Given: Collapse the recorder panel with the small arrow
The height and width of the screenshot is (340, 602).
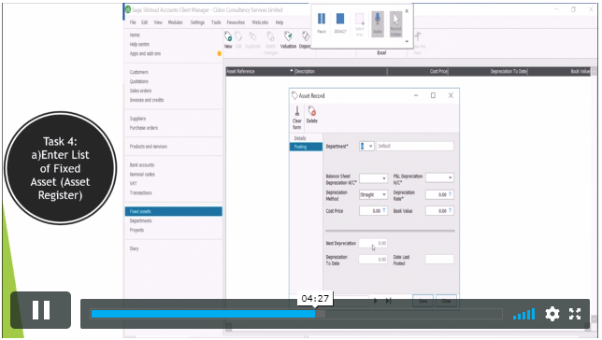Looking at the screenshot, I should (407, 41).
